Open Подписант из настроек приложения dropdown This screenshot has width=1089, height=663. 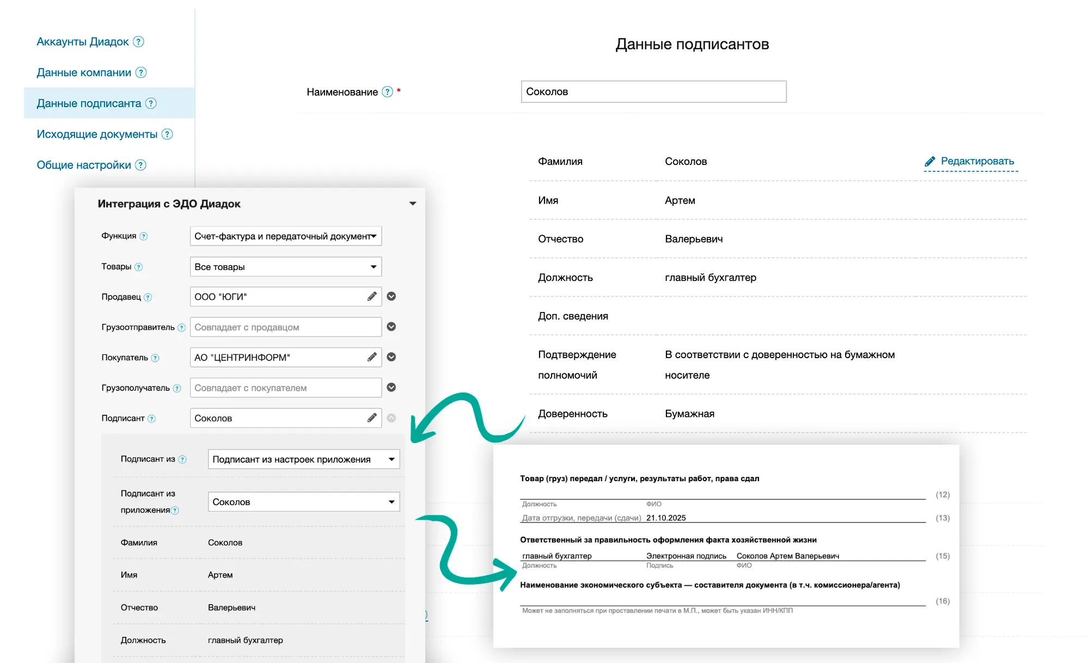tap(303, 459)
